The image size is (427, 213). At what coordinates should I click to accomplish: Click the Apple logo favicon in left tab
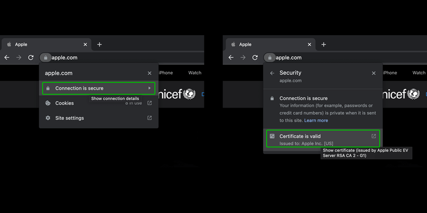coord(9,44)
